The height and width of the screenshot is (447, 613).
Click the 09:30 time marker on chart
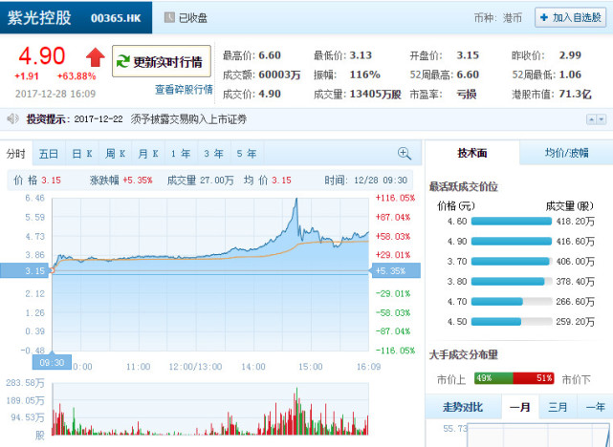point(52,362)
